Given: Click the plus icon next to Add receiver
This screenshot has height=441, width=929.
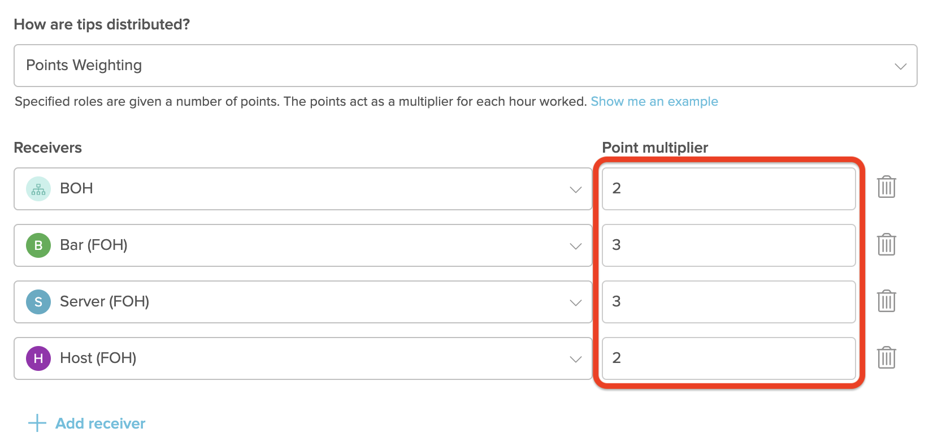Looking at the screenshot, I should (x=36, y=423).
